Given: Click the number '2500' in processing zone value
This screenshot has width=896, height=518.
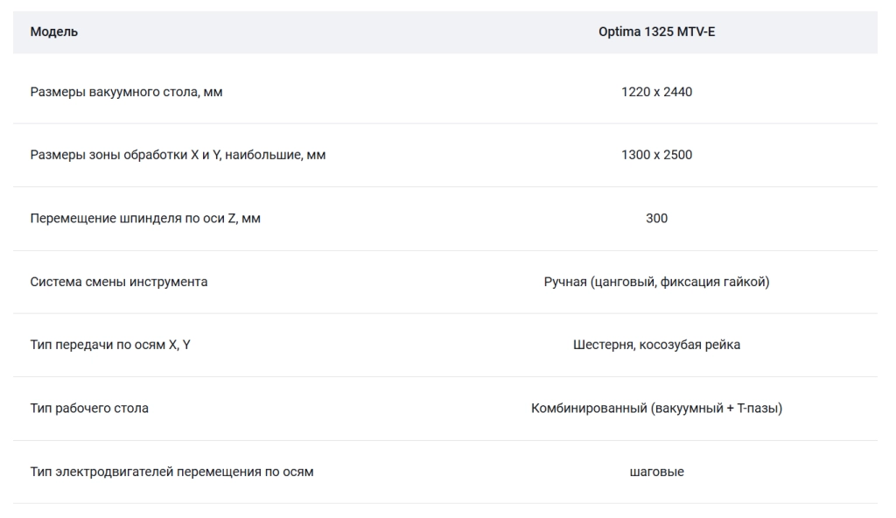Looking at the screenshot, I should pos(678,155).
